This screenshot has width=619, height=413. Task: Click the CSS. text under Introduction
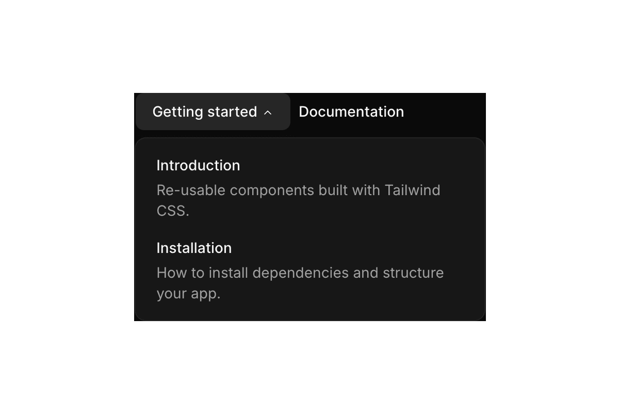coord(173,211)
